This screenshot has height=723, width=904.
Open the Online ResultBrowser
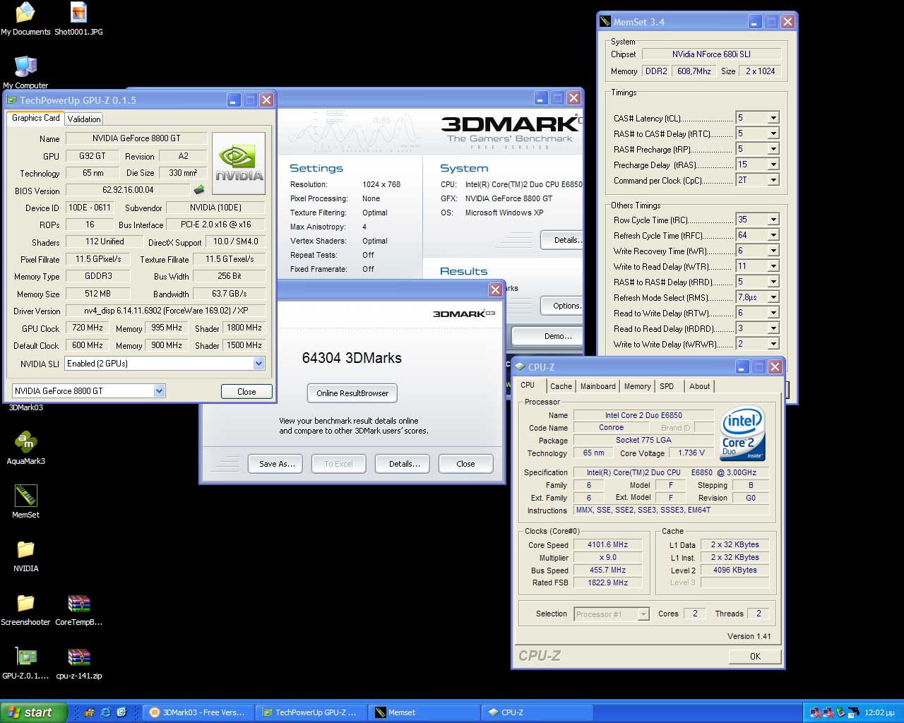coord(352,393)
